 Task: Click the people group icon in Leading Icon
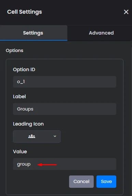click(32, 136)
